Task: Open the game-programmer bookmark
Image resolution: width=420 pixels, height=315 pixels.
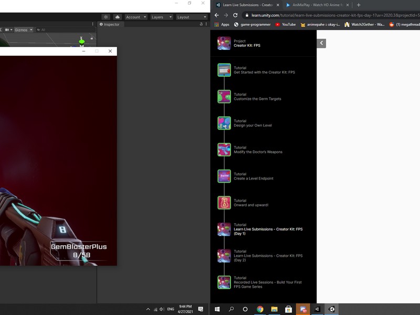Action: point(253,24)
